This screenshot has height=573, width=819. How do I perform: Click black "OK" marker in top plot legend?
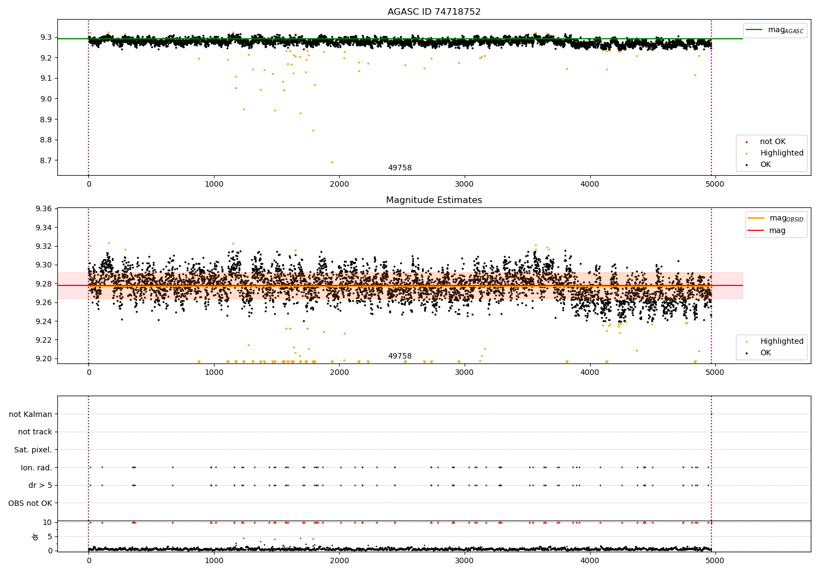[x=746, y=165]
